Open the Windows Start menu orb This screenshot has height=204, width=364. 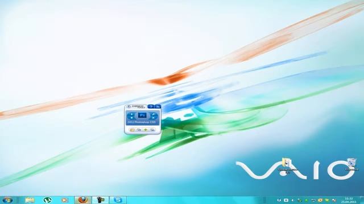[7, 200]
